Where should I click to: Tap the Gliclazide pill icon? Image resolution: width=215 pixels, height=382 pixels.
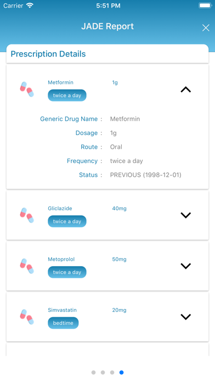point(27,215)
